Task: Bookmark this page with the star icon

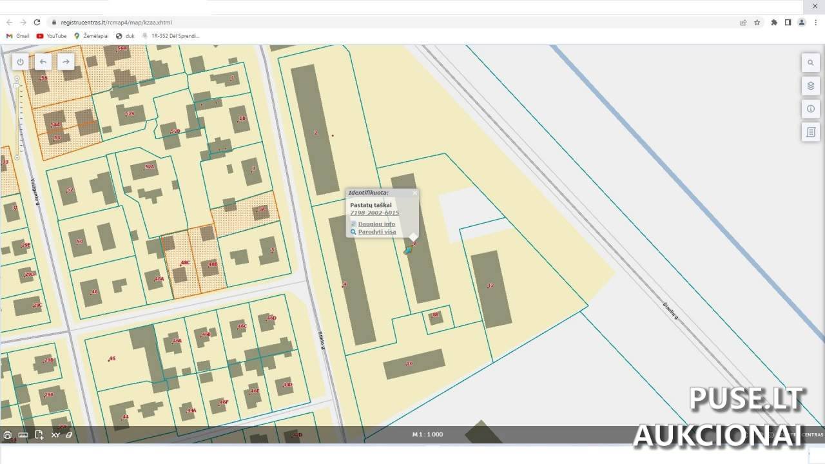Action: (x=757, y=23)
